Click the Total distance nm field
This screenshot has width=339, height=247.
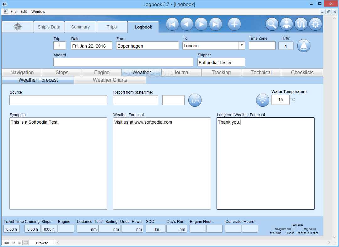coord(88,229)
